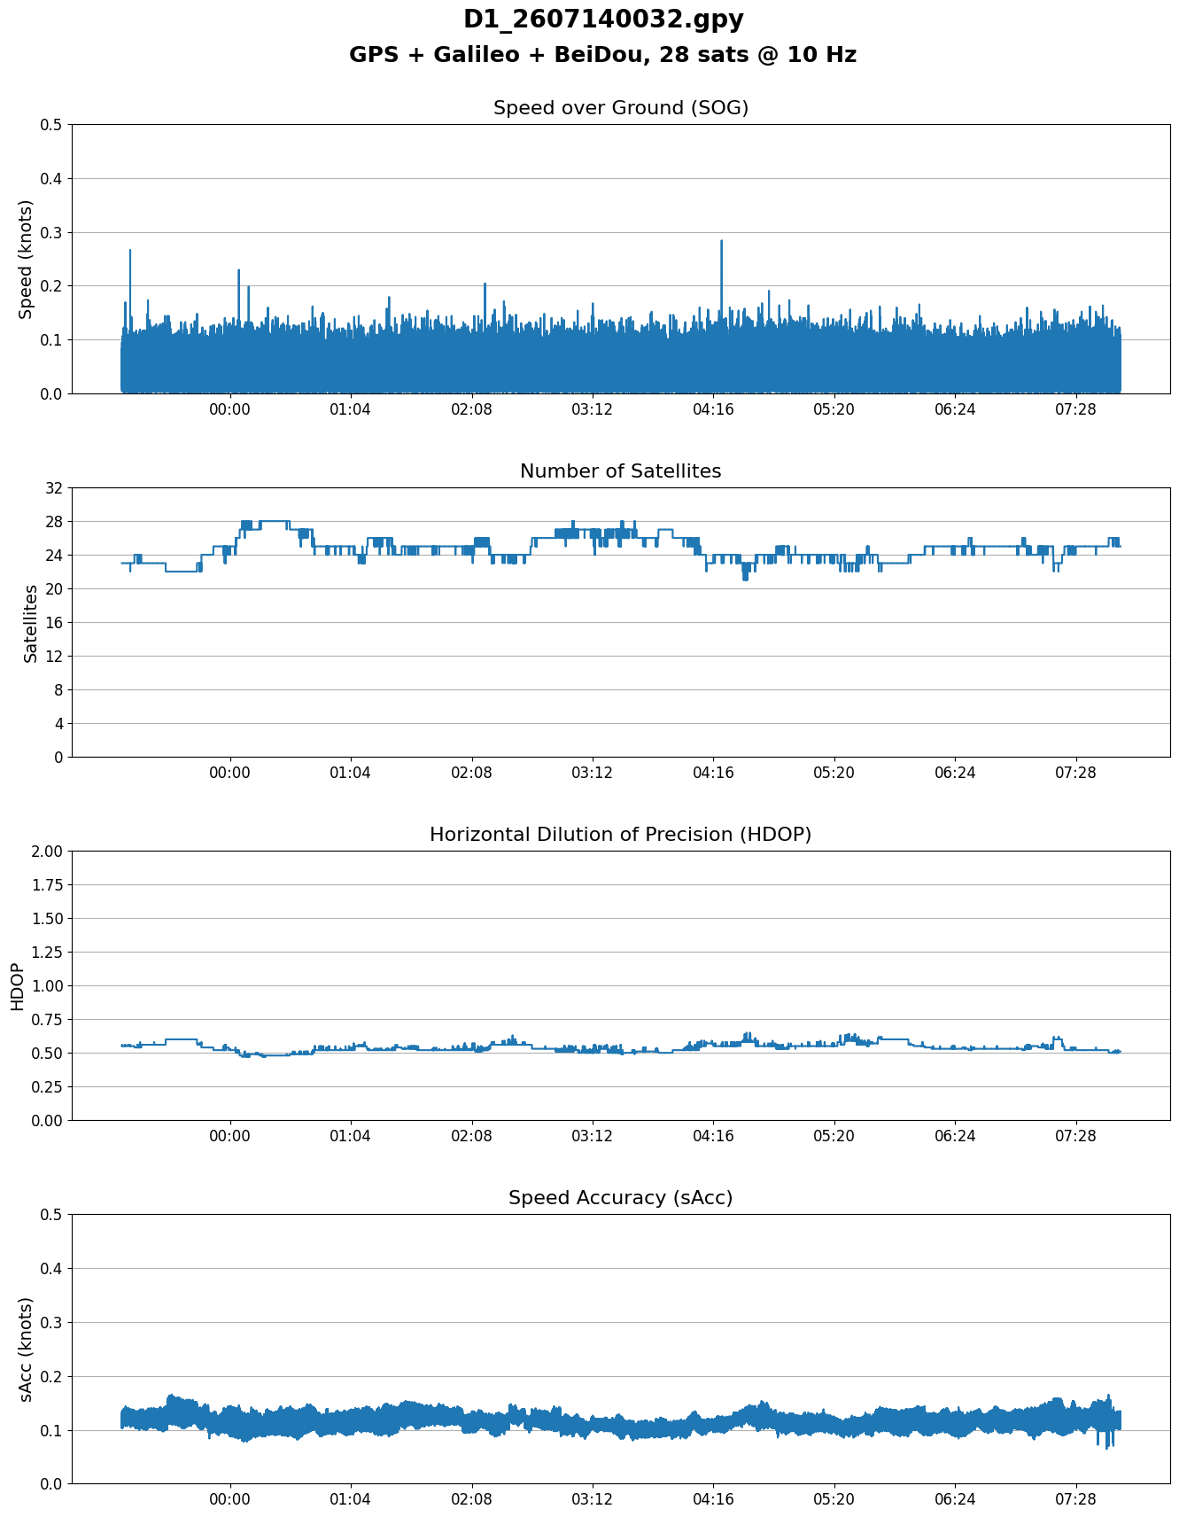This screenshot has height=1517, width=1179.
Task: Select the Horizontal Dilution of Precision title
Action: (x=621, y=835)
